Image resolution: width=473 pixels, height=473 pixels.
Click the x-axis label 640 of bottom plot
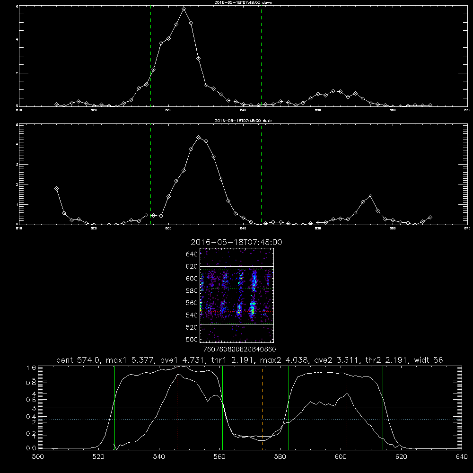(462, 457)
